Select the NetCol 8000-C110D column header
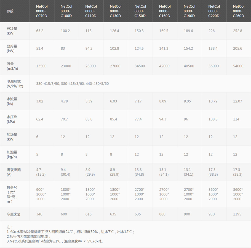 [91, 11]
